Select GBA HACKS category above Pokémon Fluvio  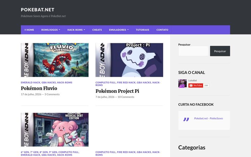[x=49, y=82]
